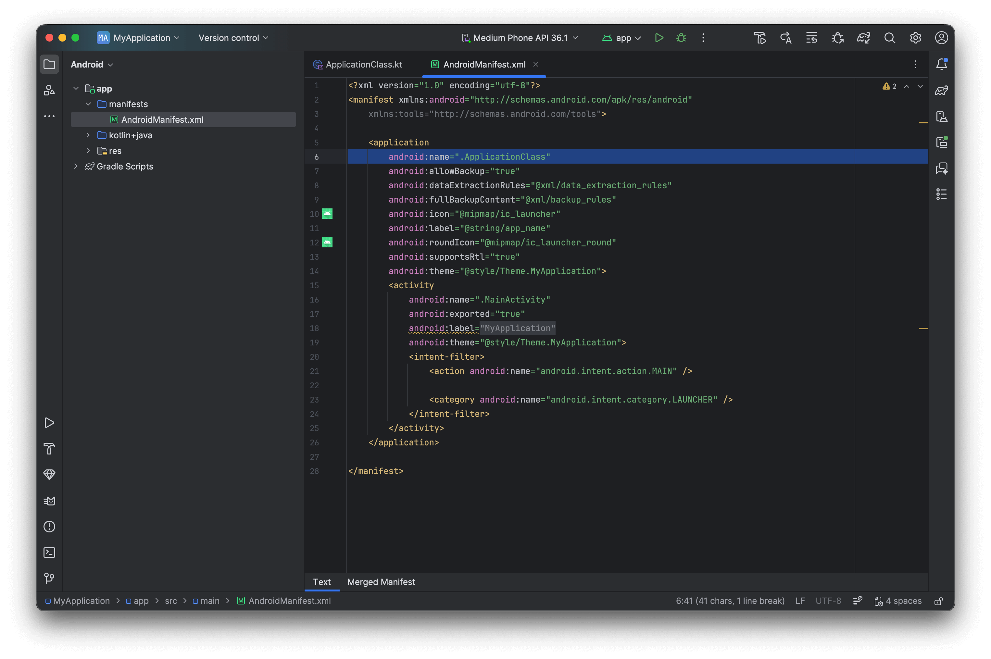This screenshot has height=659, width=991.
Task: Open Resource Manager in the left sidebar
Action: pos(49,90)
